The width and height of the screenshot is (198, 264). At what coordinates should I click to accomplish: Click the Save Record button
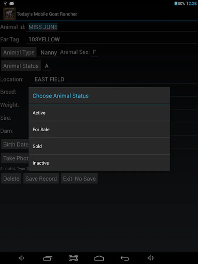point(41,179)
